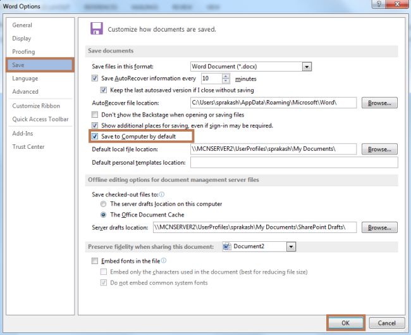411x335 pixels.
Task: Select The Office Document Cache radio button
Action: pyautogui.click(x=104, y=215)
